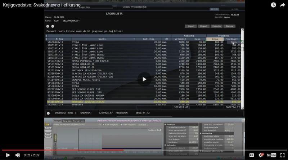Click the Izgled button
This screenshot has width=288, height=160.
point(191,26)
